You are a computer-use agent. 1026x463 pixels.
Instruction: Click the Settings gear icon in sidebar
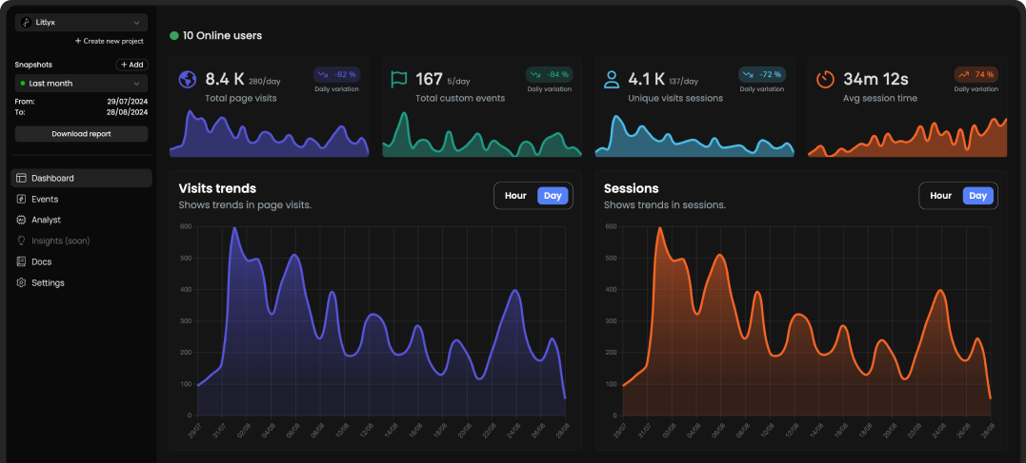(x=21, y=282)
